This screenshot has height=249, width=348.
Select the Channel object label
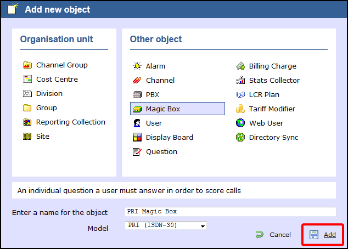pyautogui.click(x=160, y=80)
